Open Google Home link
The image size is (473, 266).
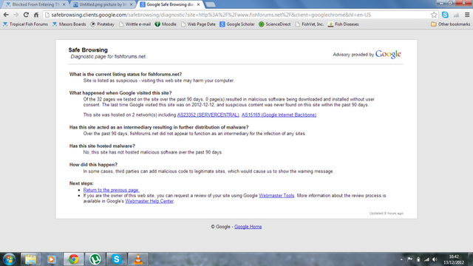[x=248, y=227]
